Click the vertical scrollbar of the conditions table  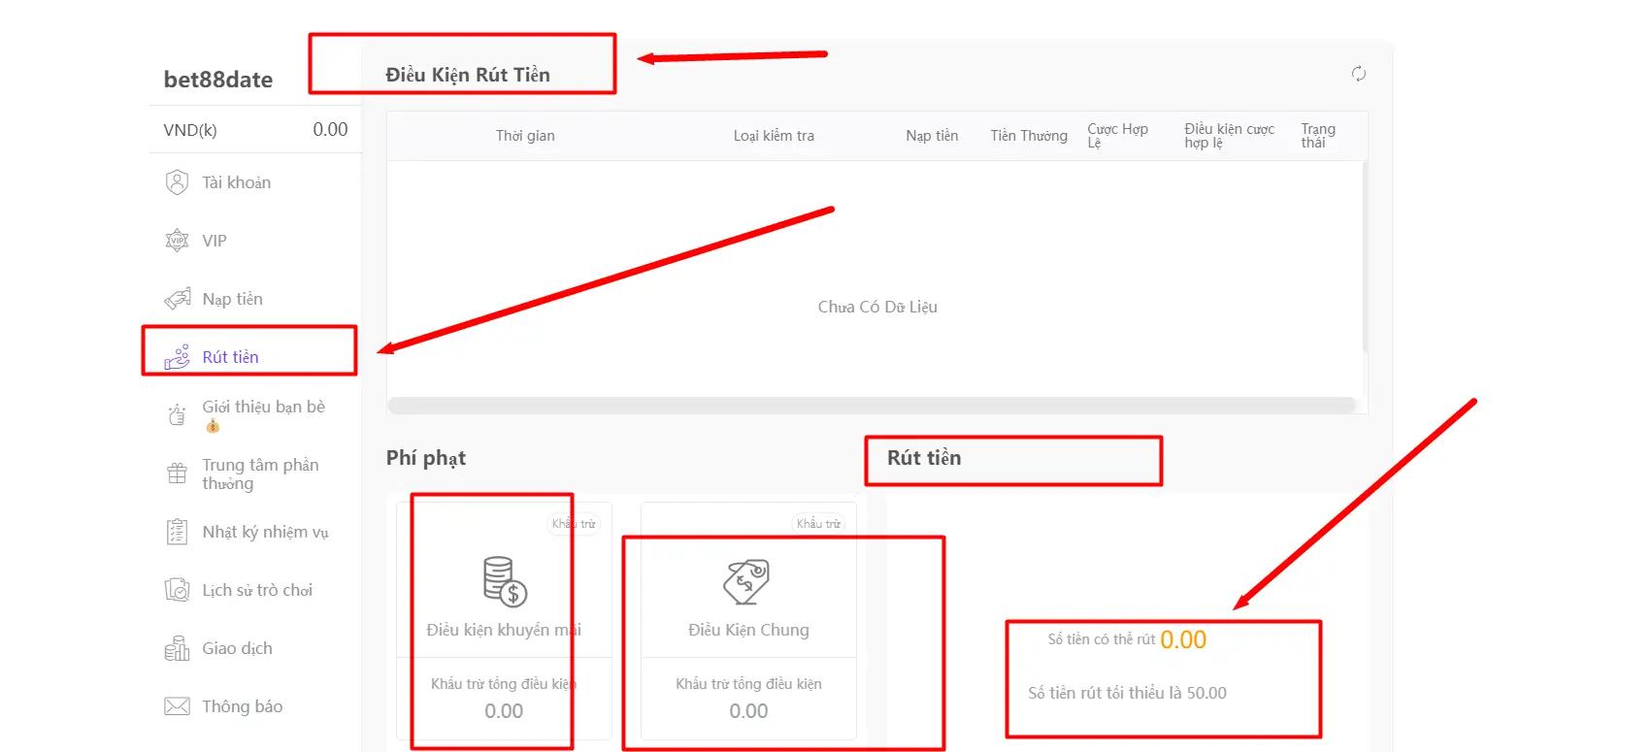pyautogui.click(x=1365, y=256)
